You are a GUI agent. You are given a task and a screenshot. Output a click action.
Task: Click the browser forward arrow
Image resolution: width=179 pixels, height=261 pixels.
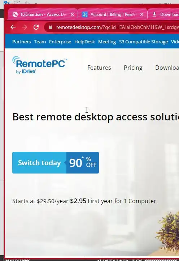click(x=25, y=27)
